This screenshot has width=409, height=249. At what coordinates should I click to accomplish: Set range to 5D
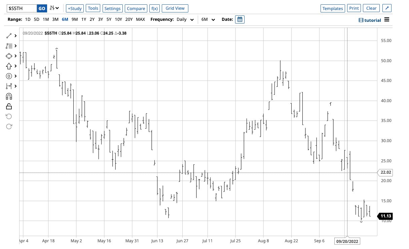(x=37, y=19)
